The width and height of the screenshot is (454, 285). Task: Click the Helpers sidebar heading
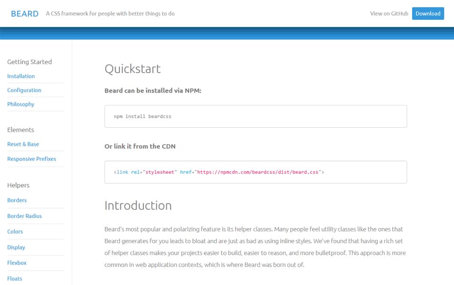pos(18,185)
